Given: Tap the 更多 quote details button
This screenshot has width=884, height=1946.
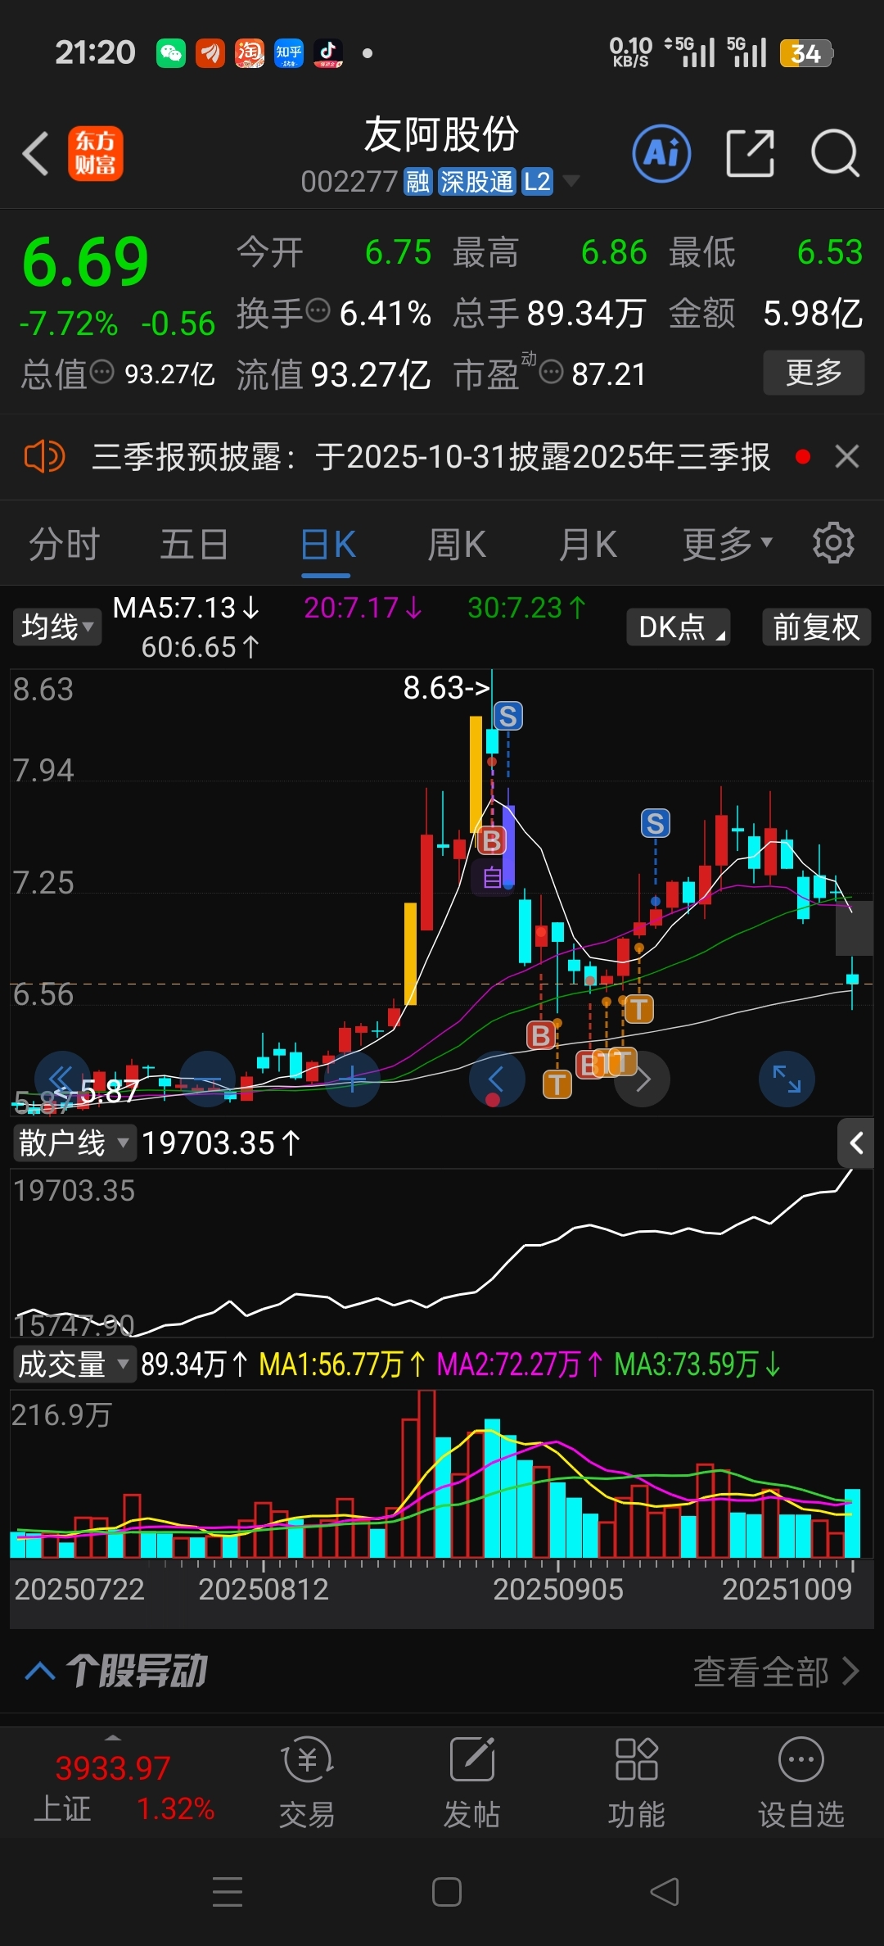Looking at the screenshot, I should coord(814,373).
